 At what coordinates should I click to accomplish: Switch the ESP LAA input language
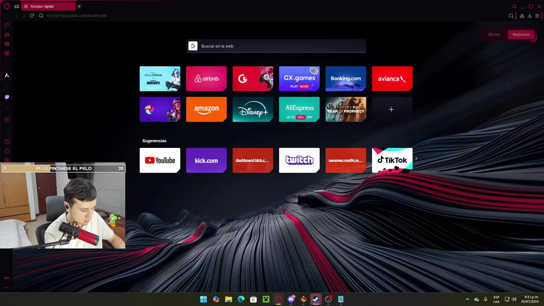tap(496, 299)
